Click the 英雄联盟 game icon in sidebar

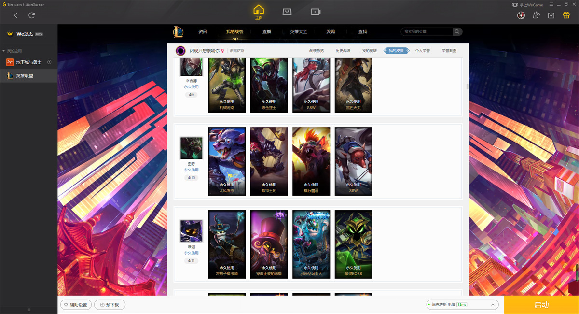9,76
